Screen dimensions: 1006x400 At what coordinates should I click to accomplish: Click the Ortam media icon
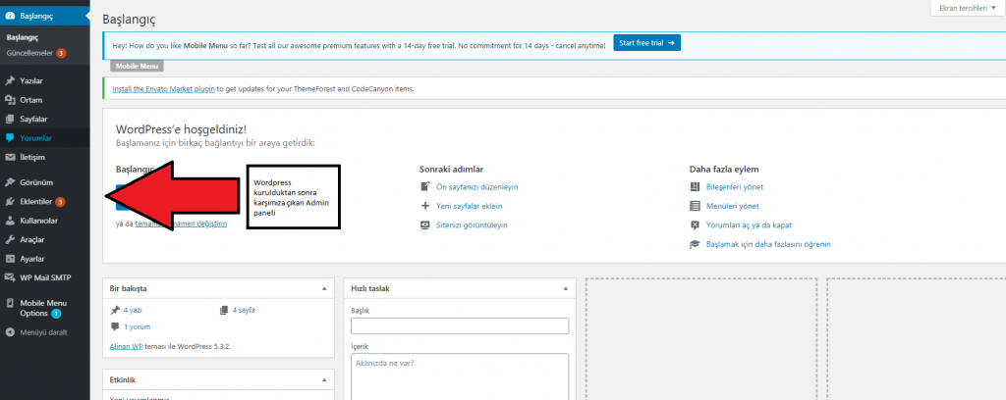(x=10, y=100)
